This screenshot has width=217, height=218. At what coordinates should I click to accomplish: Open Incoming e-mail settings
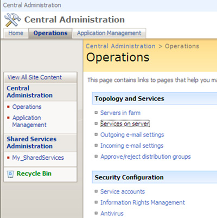132,146
